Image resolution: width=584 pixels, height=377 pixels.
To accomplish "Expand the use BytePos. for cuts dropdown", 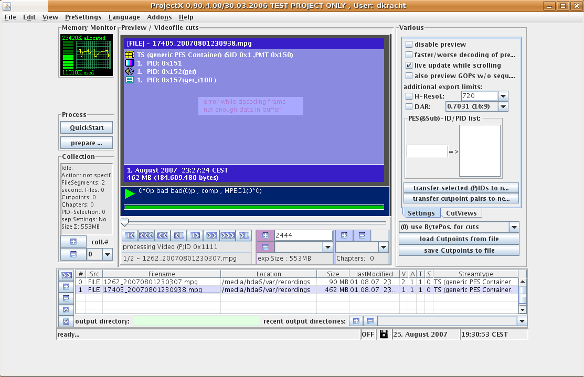I will point(514,227).
